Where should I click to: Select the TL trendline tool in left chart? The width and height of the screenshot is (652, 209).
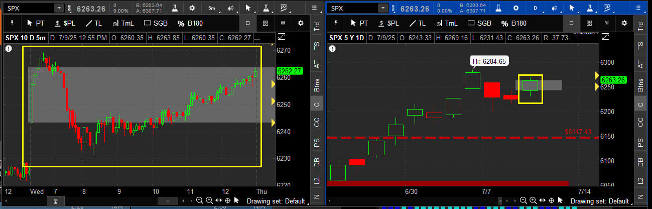pyautogui.click(x=94, y=23)
